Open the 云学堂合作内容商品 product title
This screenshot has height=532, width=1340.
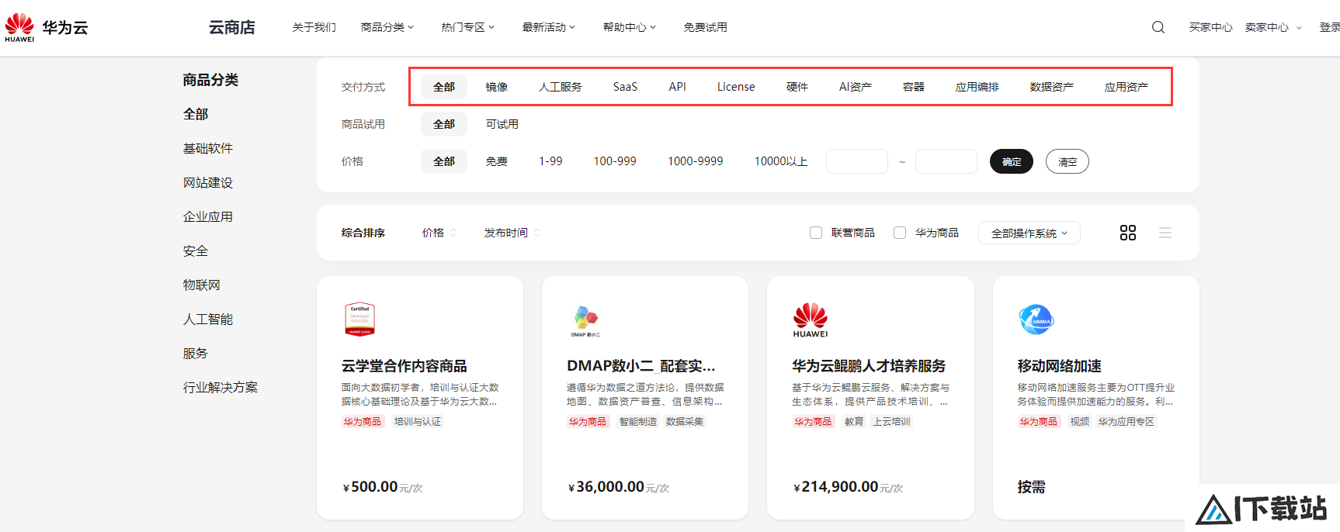tap(404, 365)
